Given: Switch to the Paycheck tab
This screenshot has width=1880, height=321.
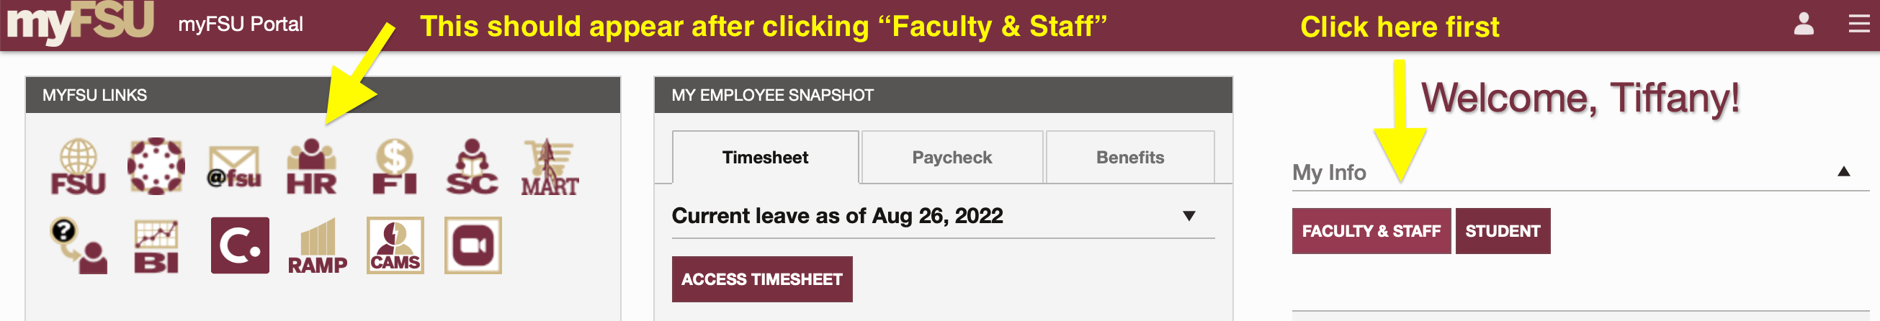Looking at the screenshot, I should [952, 158].
